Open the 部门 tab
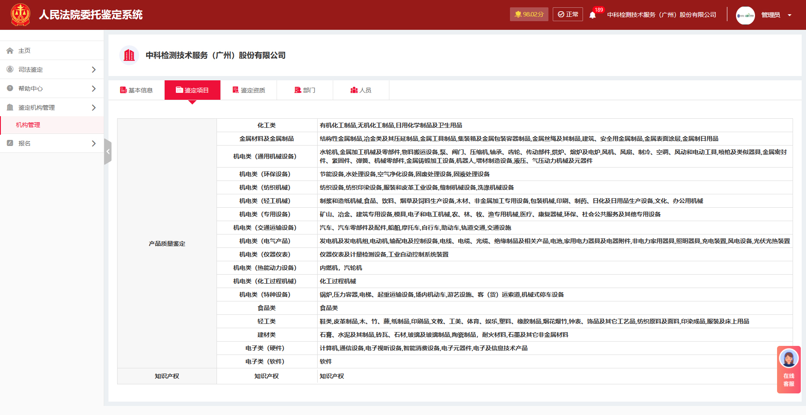 coord(305,90)
